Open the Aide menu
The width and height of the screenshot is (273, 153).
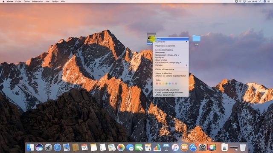(x=63, y=1)
